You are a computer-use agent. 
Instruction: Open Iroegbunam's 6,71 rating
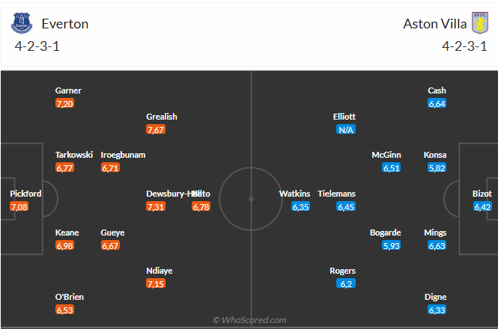[110, 167]
